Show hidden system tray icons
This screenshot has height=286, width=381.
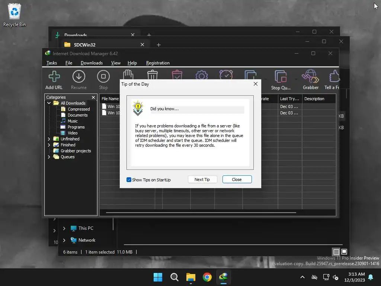tap(302, 277)
